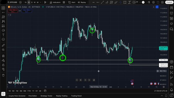
Task: Select the Zoom In tool
Action: pyautogui.click(x=3, y=50)
